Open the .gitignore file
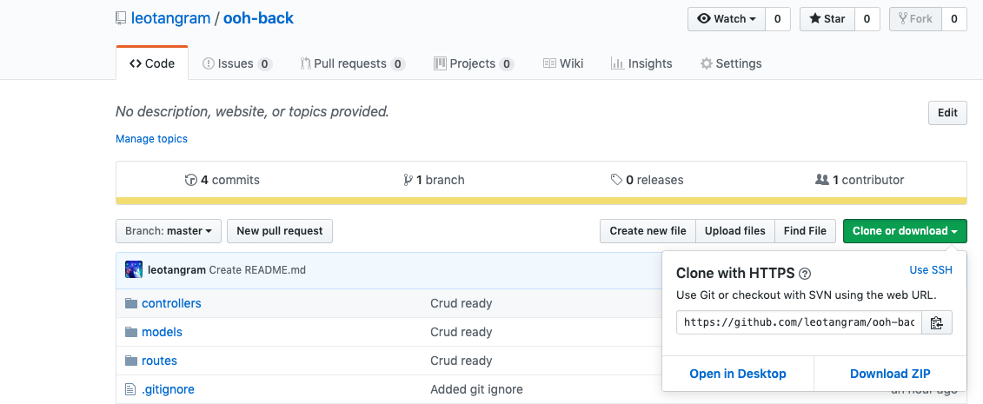This screenshot has width=983, height=404. tap(168, 389)
